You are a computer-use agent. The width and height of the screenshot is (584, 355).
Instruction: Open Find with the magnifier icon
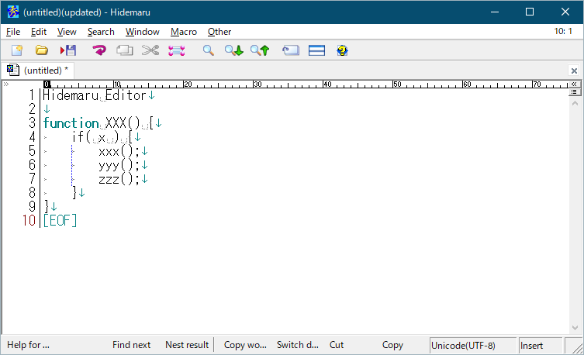click(208, 50)
